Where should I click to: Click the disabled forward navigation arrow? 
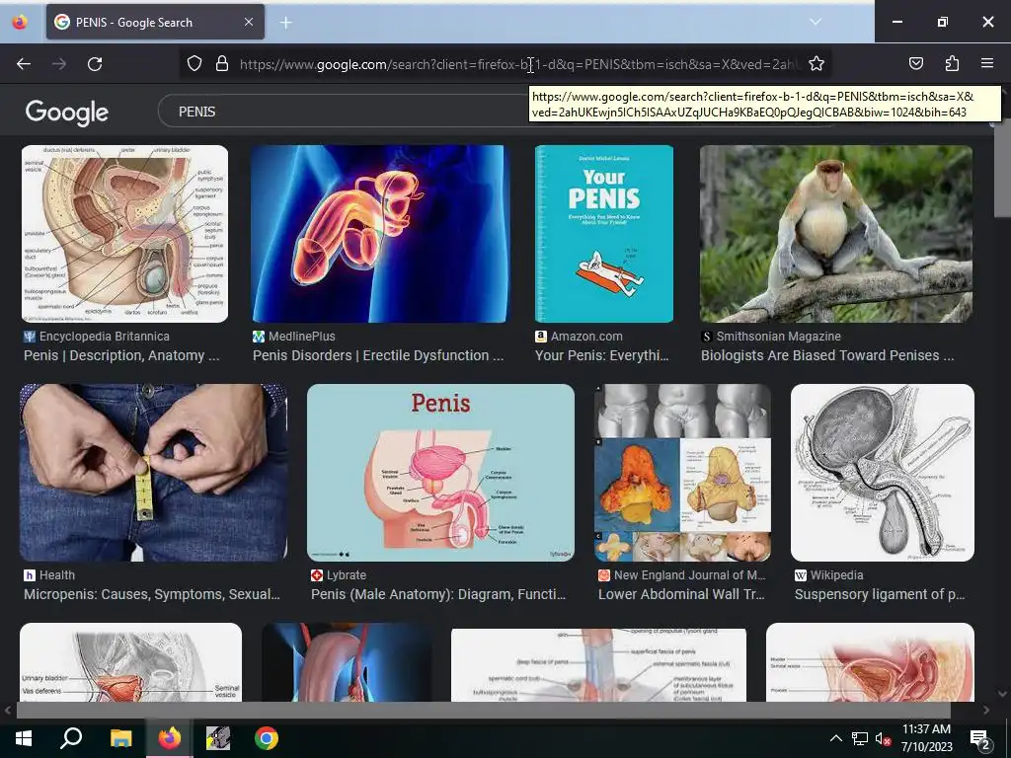pyautogui.click(x=59, y=64)
